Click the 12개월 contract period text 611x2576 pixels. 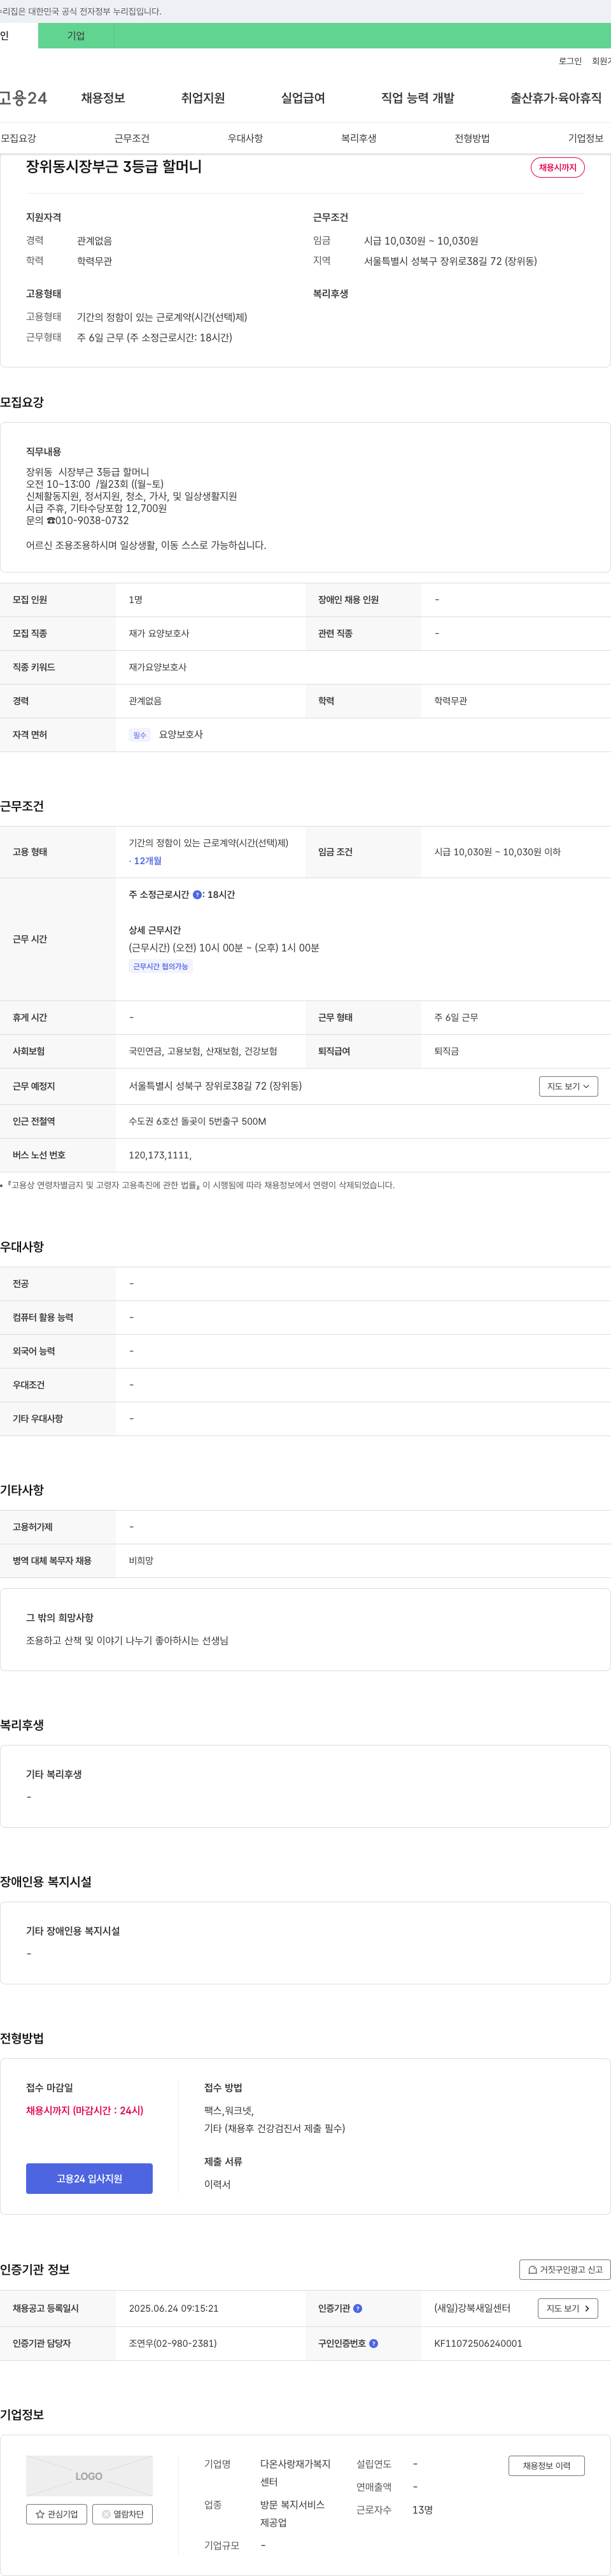(147, 861)
